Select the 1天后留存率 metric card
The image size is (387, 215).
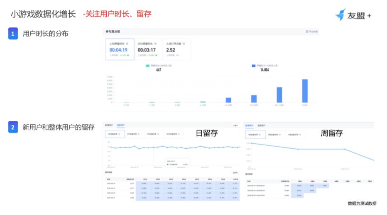pyautogui.click(x=115, y=134)
